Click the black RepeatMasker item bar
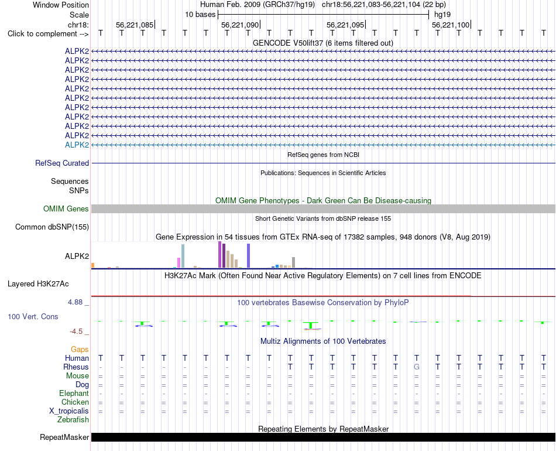 click(x=323, y=437)
